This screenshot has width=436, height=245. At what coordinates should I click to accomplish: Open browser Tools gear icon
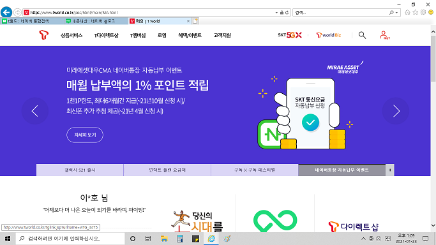[423, 12]
